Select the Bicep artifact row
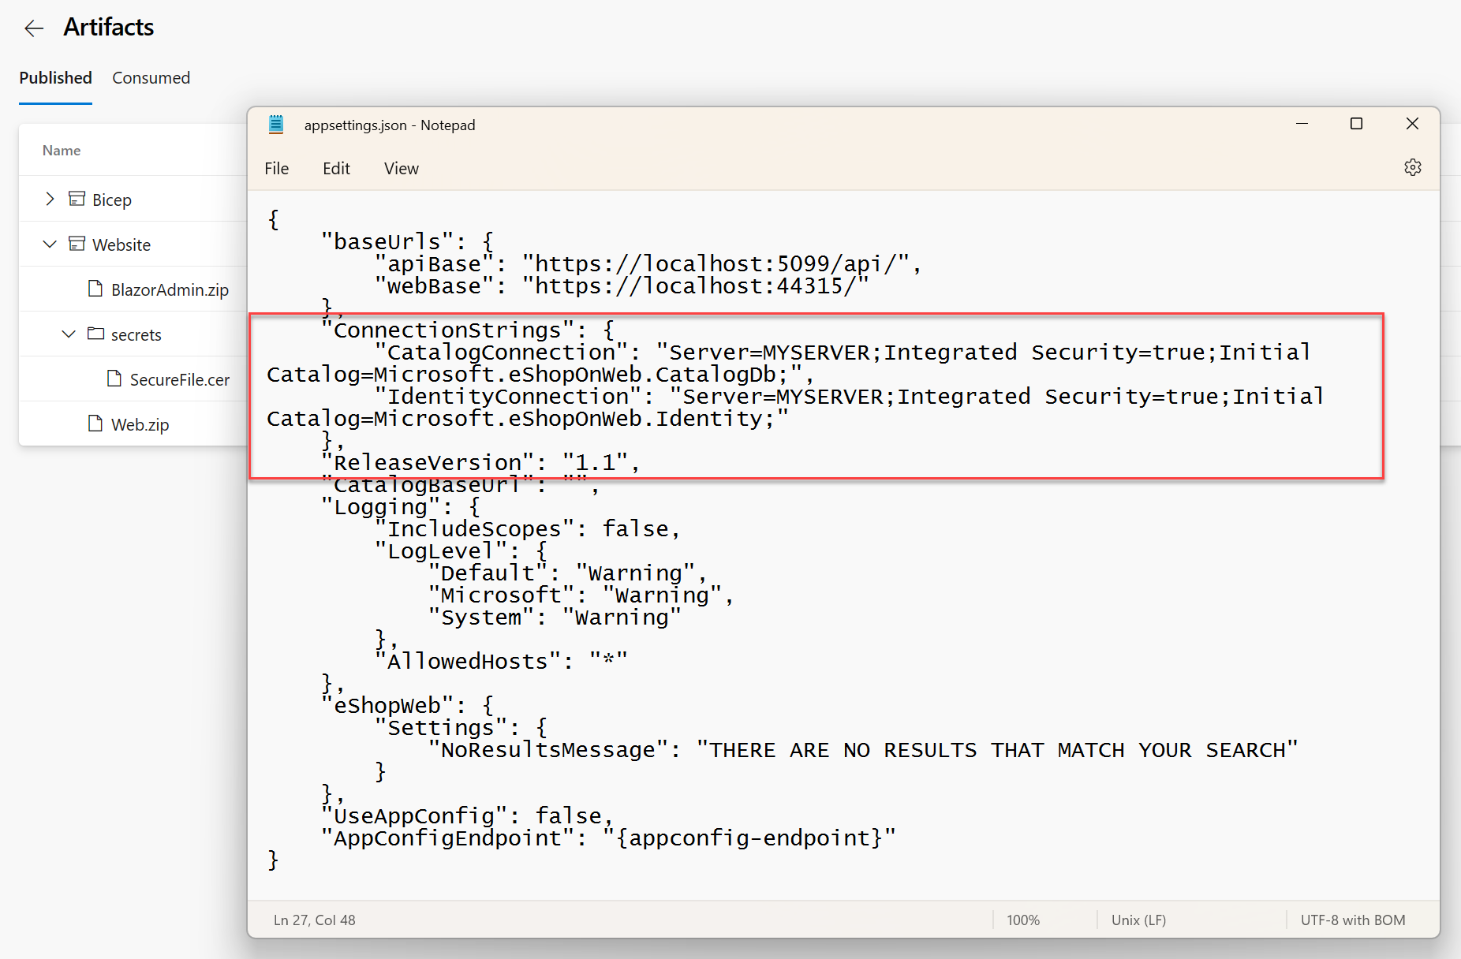This screenshot has width=1461, height=959. pos(133,199)
